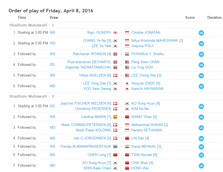Viewport: 223px width, 172px height.
Task: Click the India flag beside Saina Nehwal
Action: 127,147
